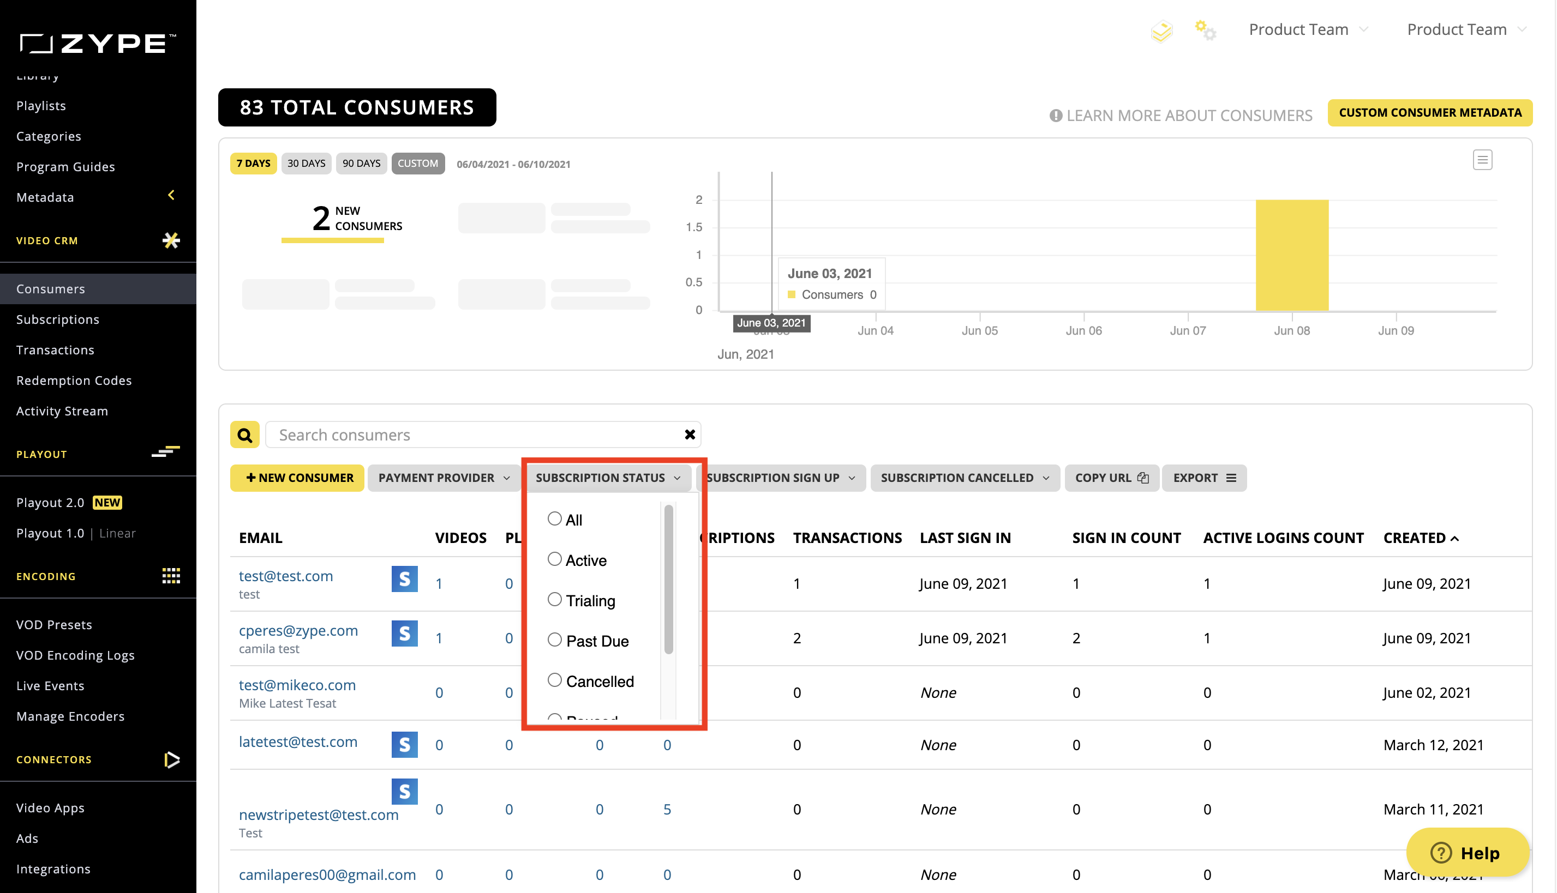Click the Zype logo
This screenshot has height=893, width=1557.
[x=98, y=43]
